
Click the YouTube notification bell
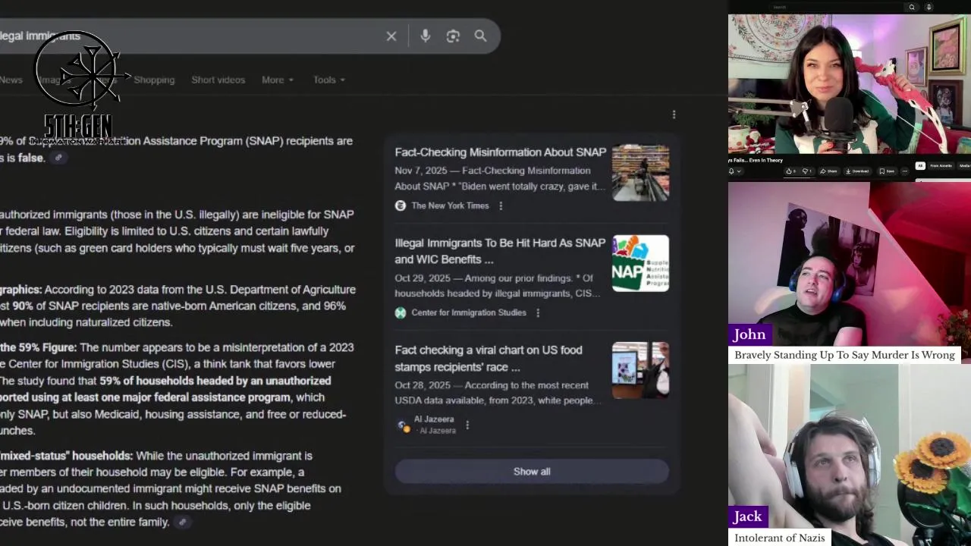pos(731,171)
